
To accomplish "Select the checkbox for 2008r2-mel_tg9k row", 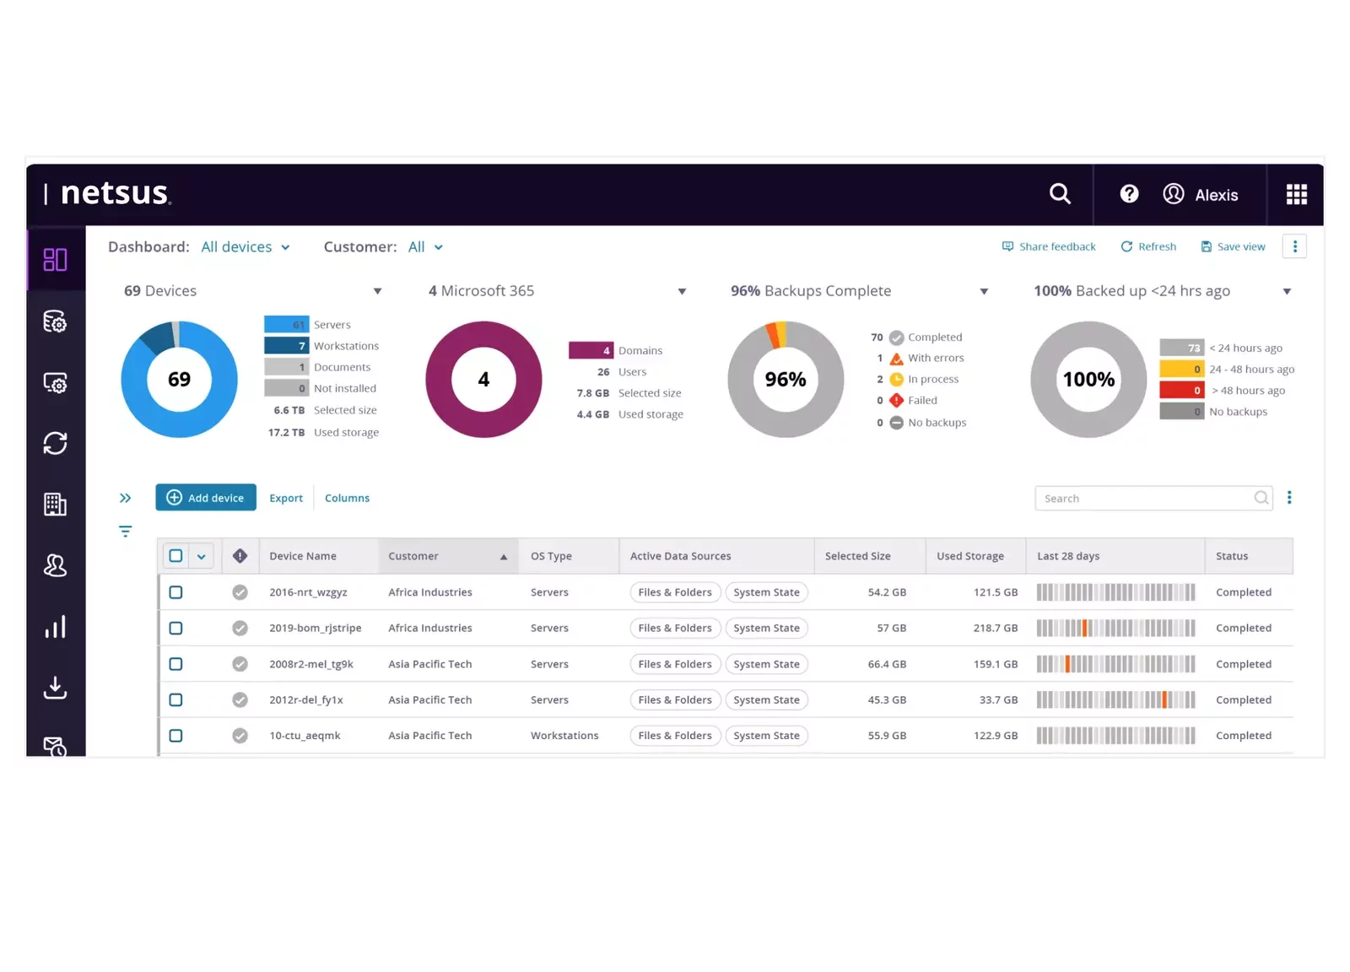I will coord(175,664).
